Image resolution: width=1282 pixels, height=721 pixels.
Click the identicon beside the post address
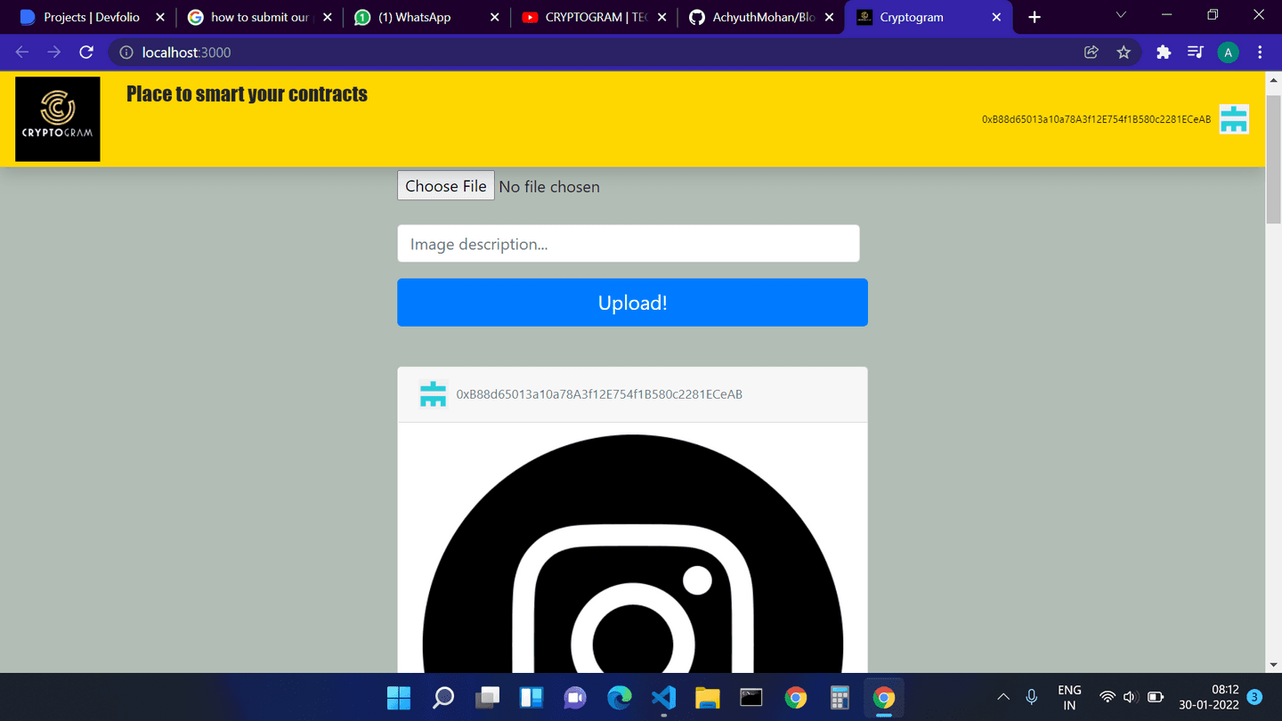point(433,394)
